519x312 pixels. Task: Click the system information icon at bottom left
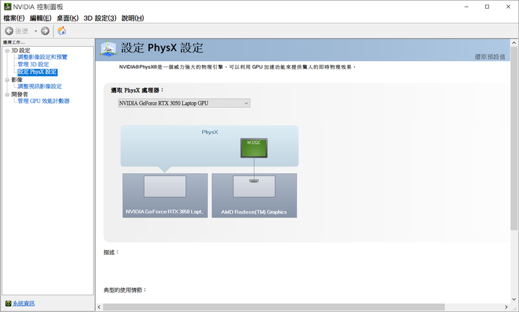(x=8, y=303)
